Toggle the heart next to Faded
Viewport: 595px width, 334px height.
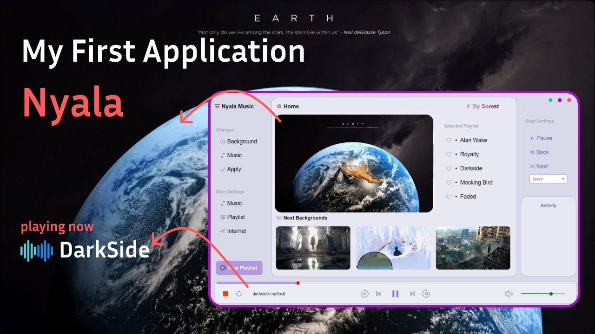click(449, 197)
